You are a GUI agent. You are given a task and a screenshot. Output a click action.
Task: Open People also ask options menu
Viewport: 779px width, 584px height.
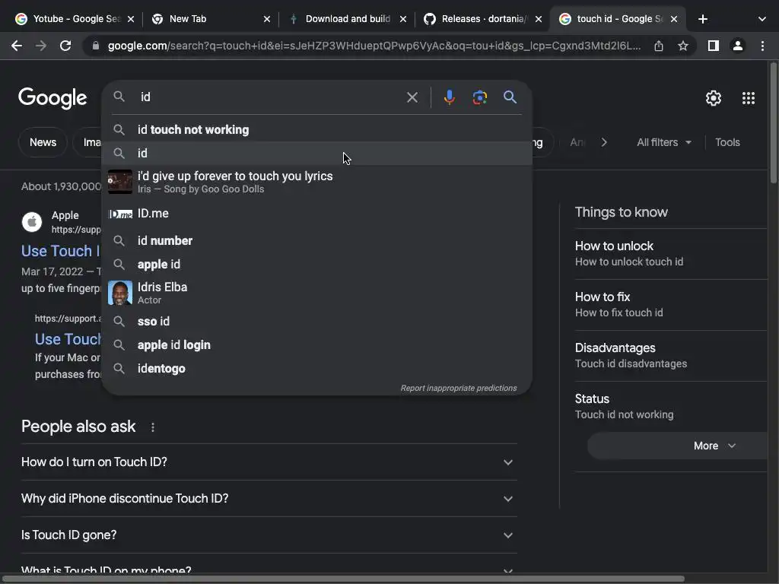pyautogui.click(x=152, y=427)
